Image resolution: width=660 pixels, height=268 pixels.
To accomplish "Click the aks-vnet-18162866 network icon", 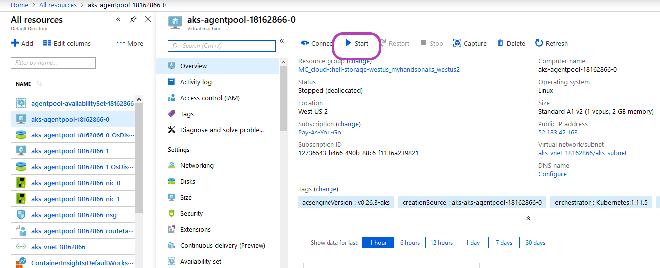I will click(21, 247).
